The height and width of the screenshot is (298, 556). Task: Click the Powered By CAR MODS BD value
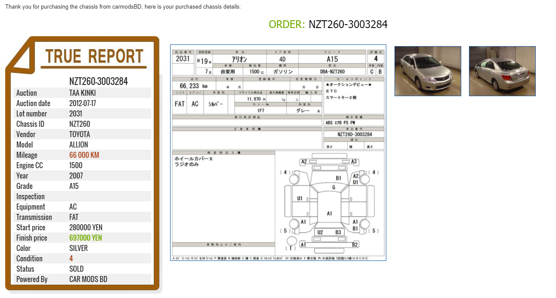pos(88,279)
